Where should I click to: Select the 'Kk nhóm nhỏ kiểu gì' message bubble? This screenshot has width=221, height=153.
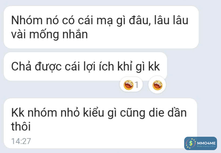coord(100,123)
